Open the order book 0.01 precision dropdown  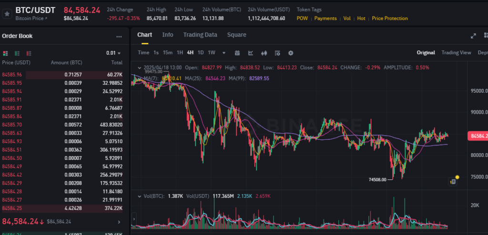pos(113,53)
